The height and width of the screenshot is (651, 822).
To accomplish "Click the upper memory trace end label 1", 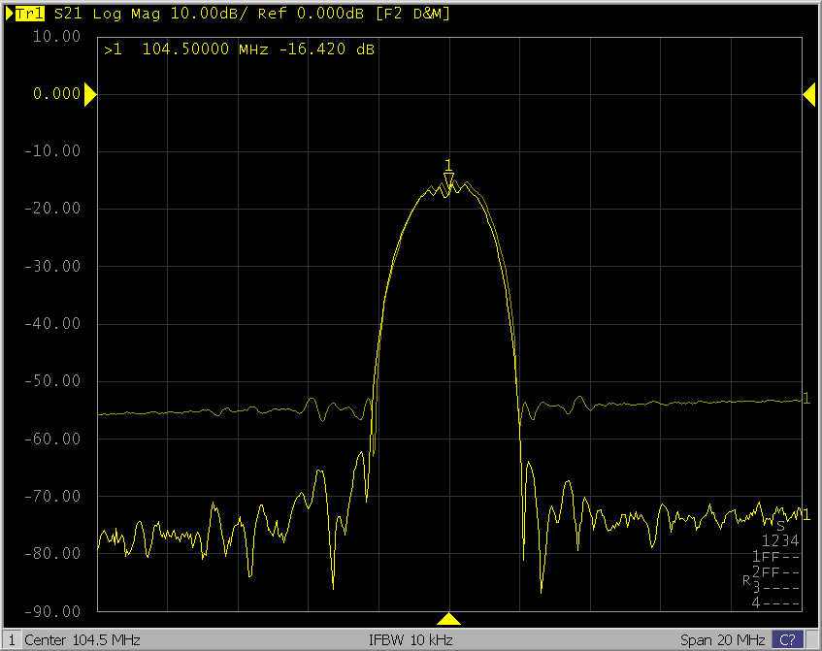I will click(x=806, y=399).
